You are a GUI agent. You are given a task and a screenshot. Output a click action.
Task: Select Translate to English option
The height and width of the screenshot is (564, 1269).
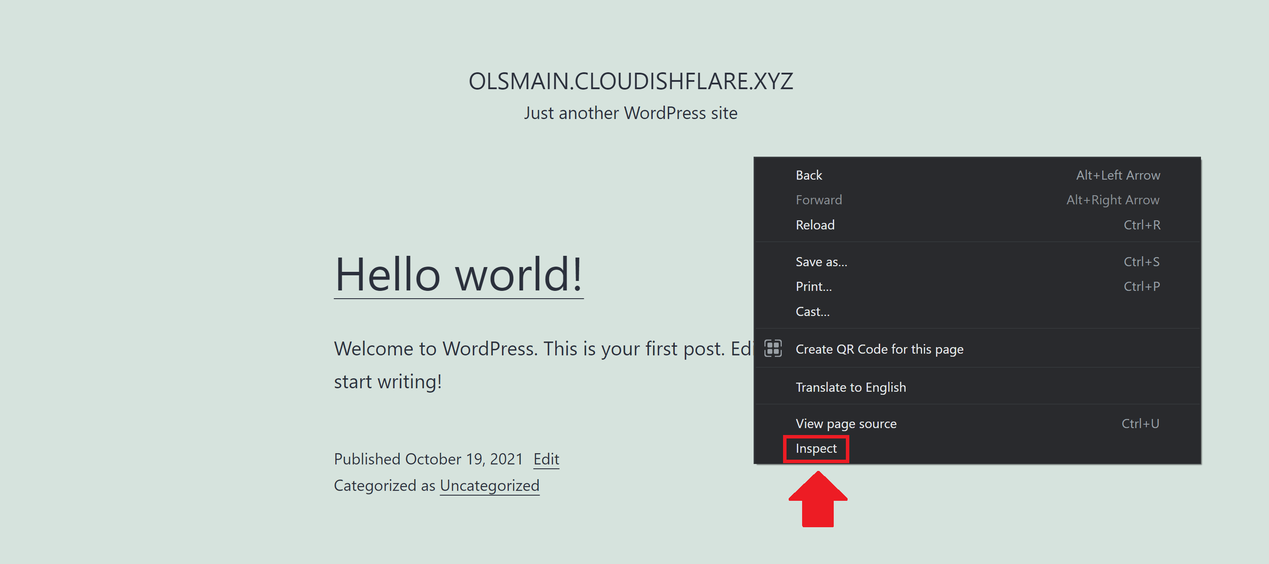coord(850,387)
